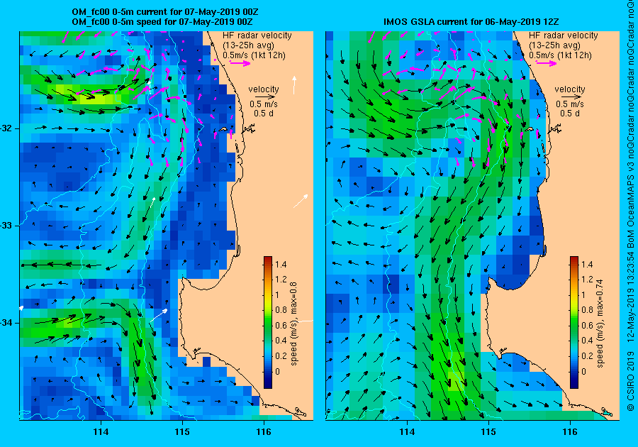Click latitude label '-32' on the left axis
The width and height of the screenshot is (638, 447).
coord(6,128)
